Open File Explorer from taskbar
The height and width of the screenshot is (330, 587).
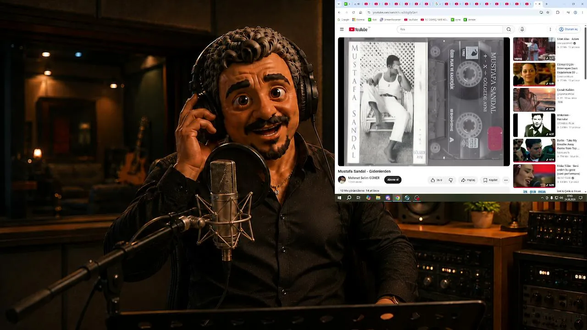(x=378, y=198)
